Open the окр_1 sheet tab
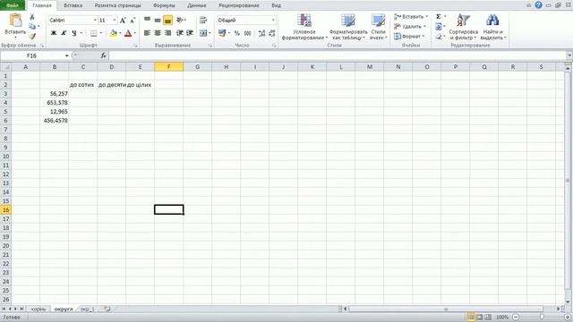The width and height of the screenshot is (573, 322). coord(88,309)
